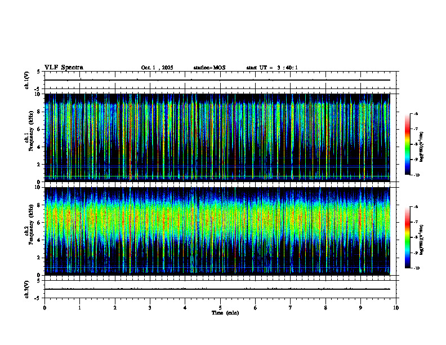Click time axis tick label "10"
Viewport: 446px width, 345px height.
pyautogui.click(x=396, y=308)
